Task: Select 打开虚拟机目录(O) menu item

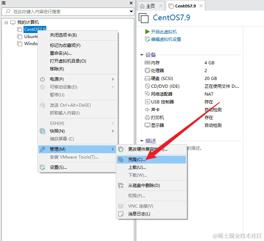Action: 78,61
